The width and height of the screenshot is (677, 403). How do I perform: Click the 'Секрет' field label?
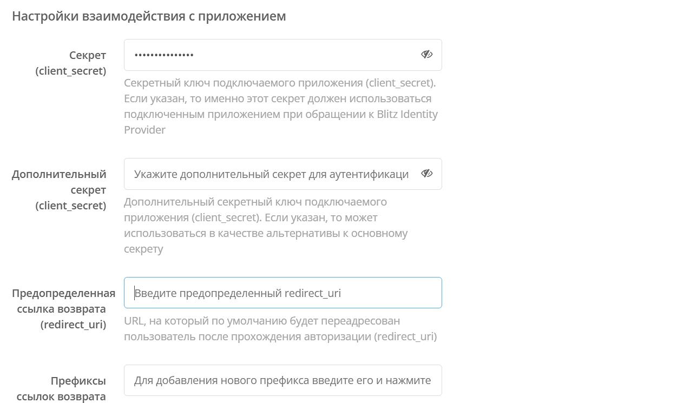pyautogui.click(x=88, y=55)
